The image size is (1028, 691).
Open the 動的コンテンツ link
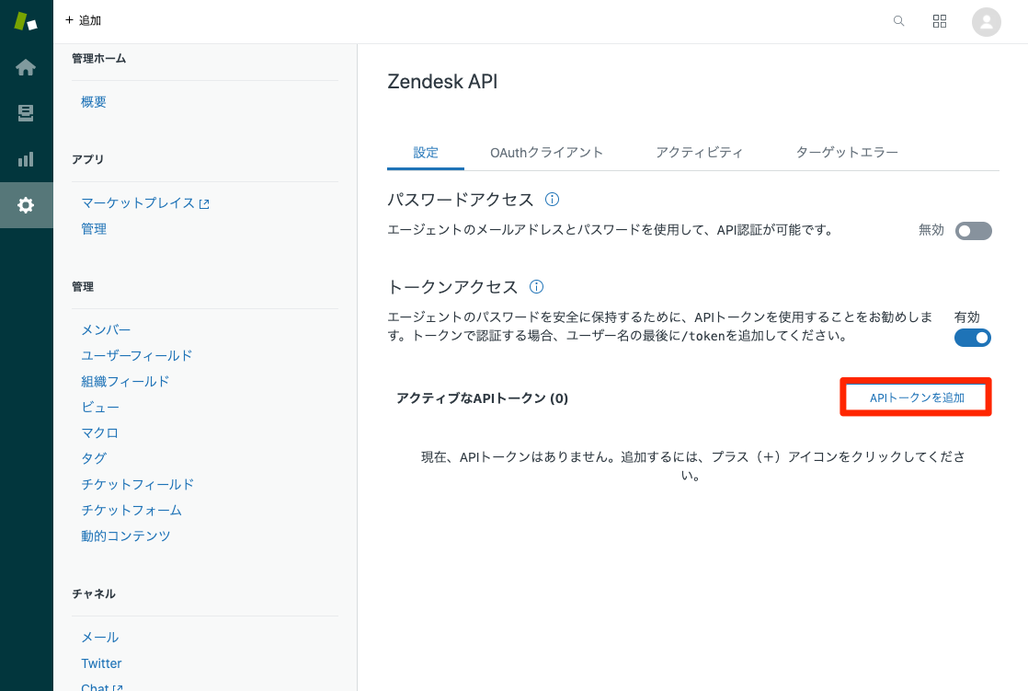pyautogui.click(x=125, y=536)
